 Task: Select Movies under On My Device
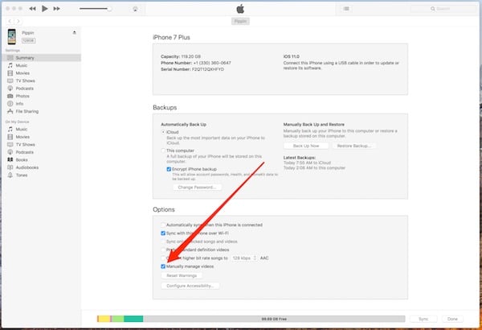41,137
